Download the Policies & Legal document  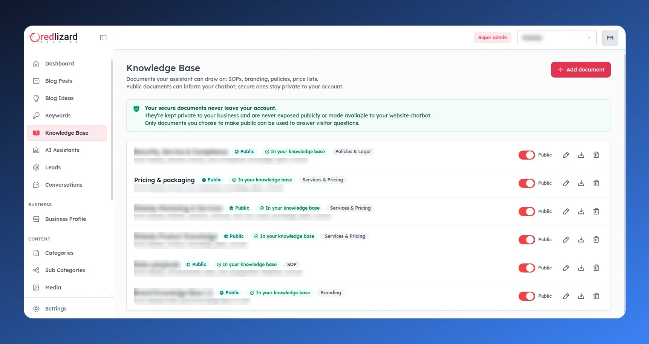581,155
